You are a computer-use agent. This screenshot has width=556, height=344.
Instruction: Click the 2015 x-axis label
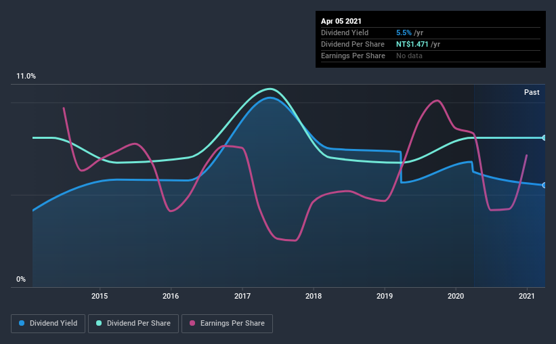tap(100, 296)
